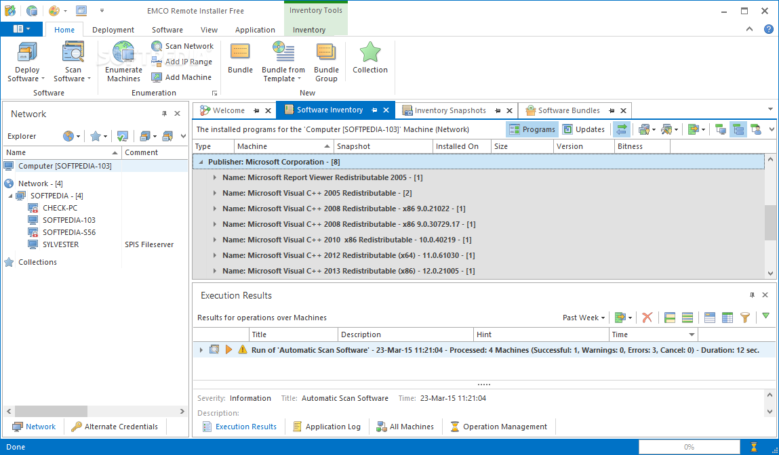Click the star icon in Explorer toolbar

(x=96, y=136)
